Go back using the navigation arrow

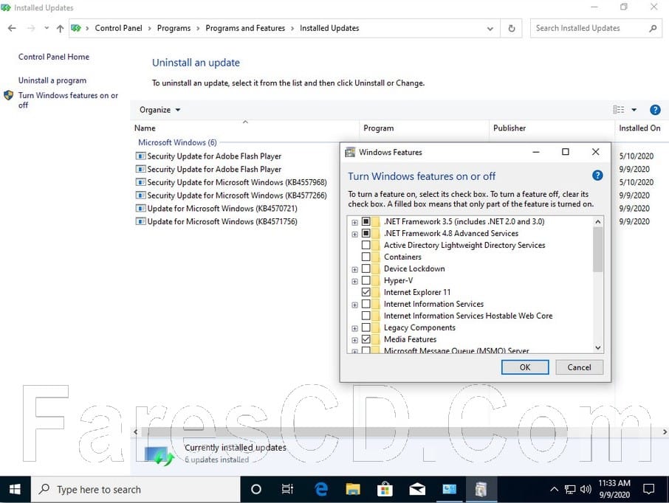click(x=12, y=28)
